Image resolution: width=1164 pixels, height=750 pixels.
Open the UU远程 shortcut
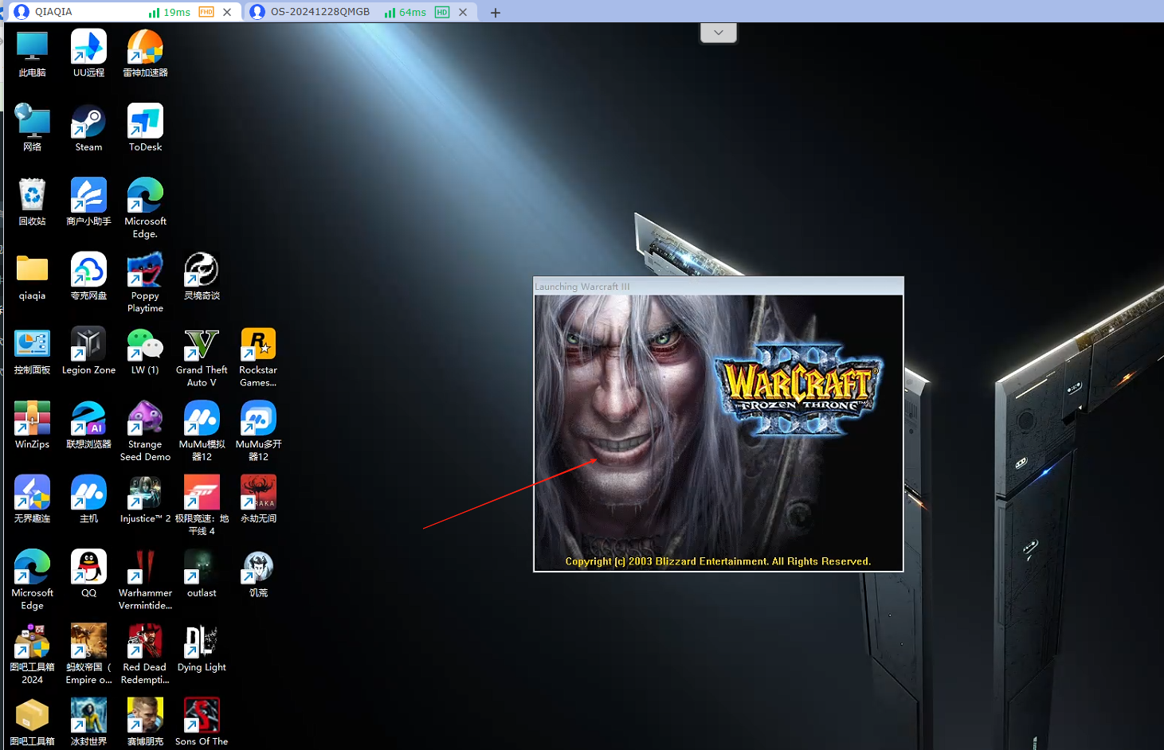(x=88, y=53)
